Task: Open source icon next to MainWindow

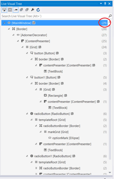Action: 34,23
